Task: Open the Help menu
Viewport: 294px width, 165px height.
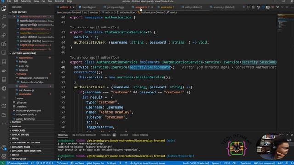Action: [69, 1]
